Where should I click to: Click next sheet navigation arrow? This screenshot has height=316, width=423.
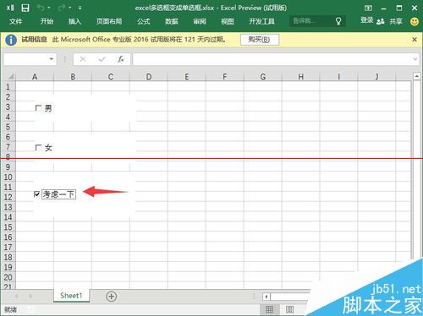click(x=30, y=296)
